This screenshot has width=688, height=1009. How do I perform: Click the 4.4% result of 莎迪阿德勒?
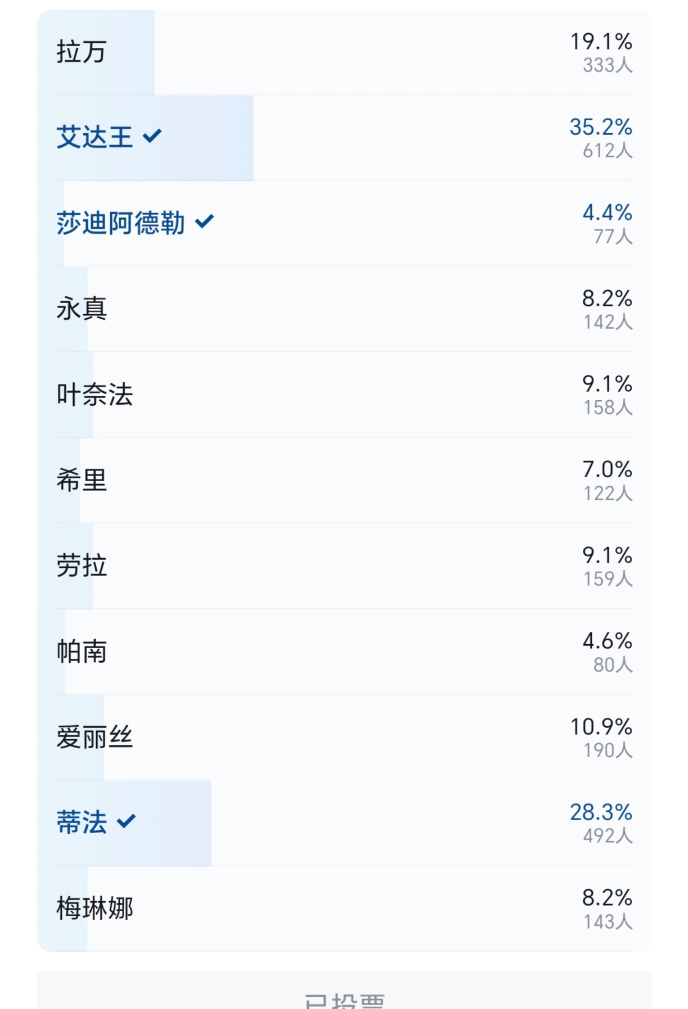pyautogui.click(x=608, y=212)
